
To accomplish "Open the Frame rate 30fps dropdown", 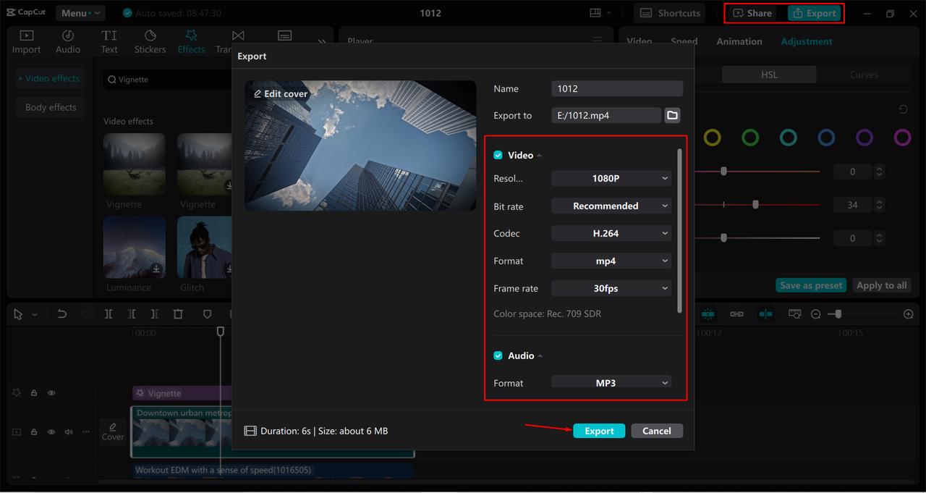I will 611,288.
